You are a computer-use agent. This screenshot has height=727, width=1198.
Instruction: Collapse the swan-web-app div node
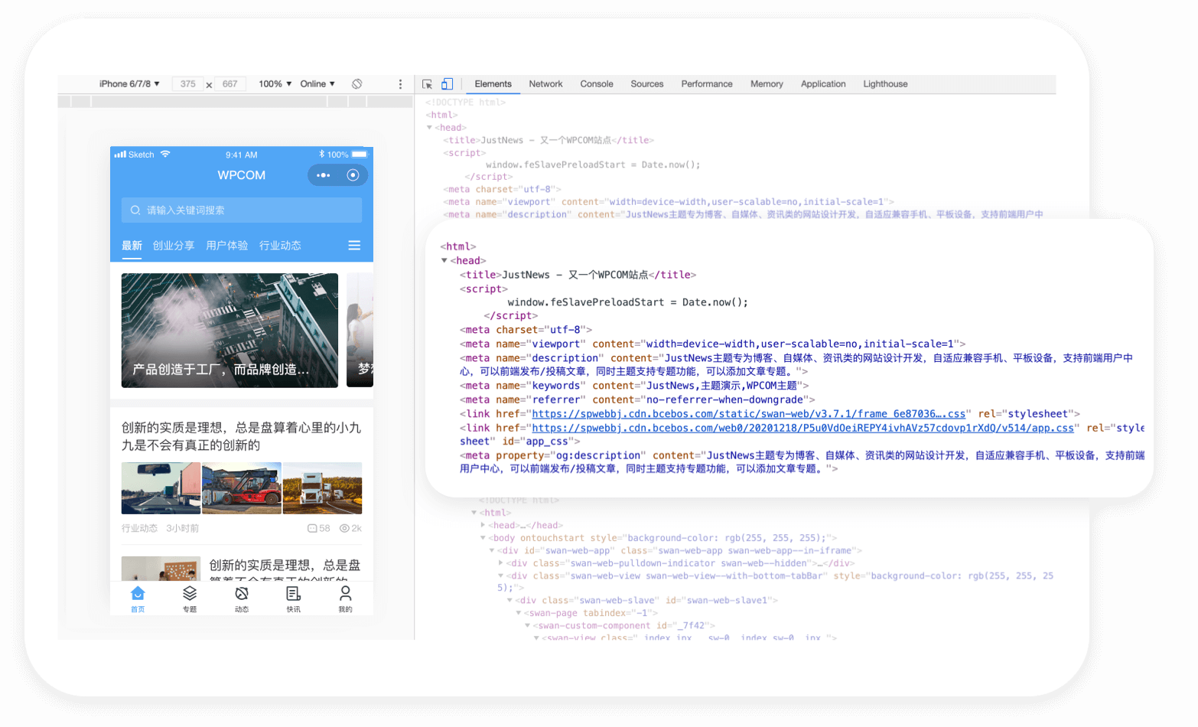492,550
